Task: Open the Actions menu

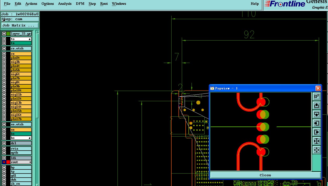Action: pyautogui.click(x=31, y=4)
